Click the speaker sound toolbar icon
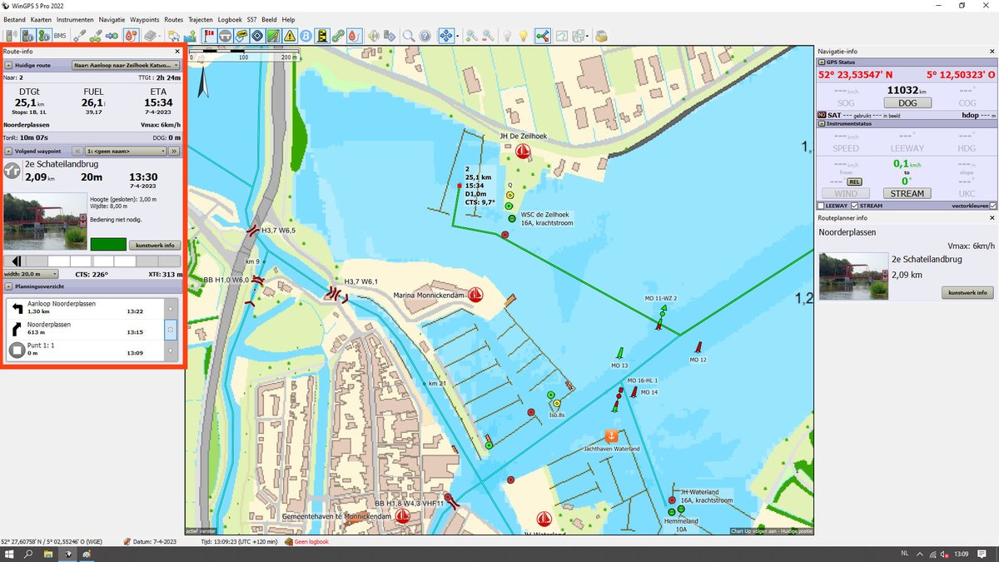 (x=374, y=36)
